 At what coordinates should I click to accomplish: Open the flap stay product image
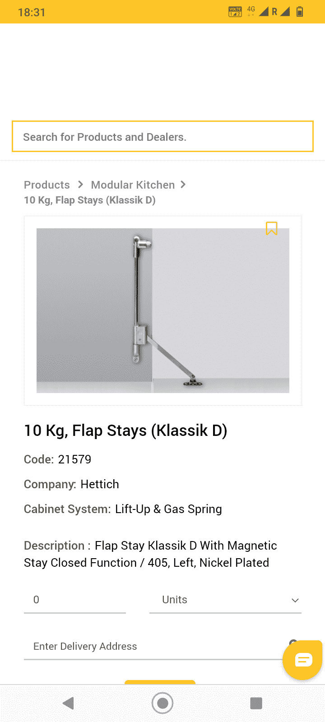[162, 310]
